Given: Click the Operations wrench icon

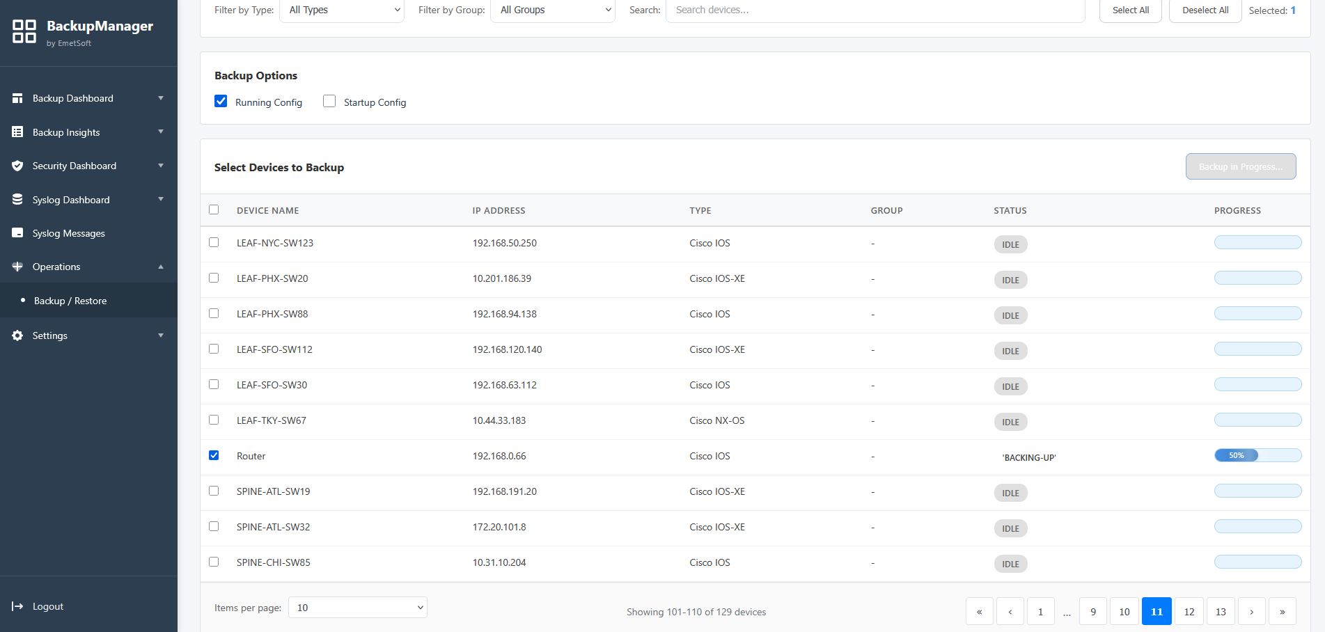Looking at the screenshot, I should click(17, 267).
